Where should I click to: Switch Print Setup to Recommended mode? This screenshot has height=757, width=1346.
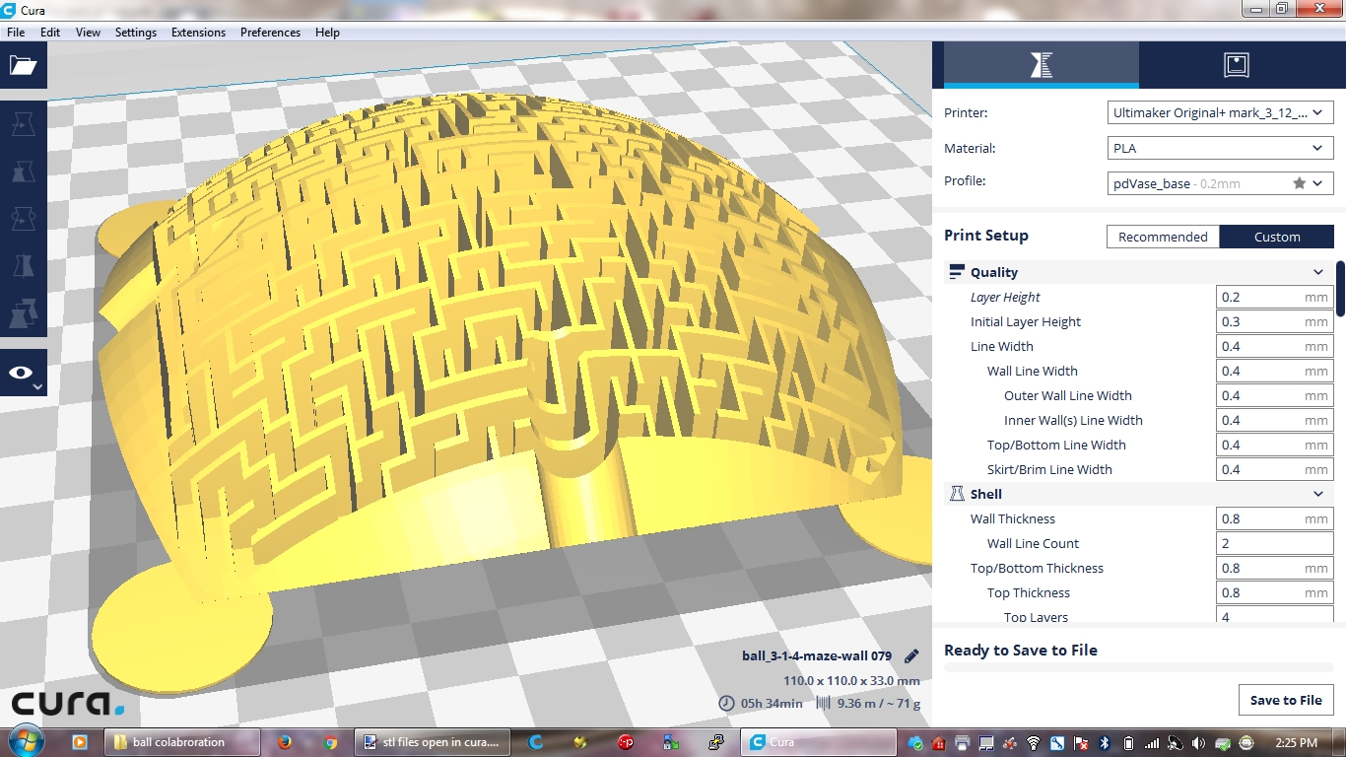[x=1163, y=237]
